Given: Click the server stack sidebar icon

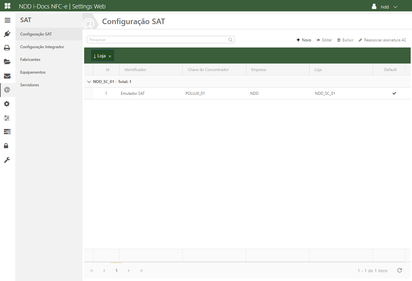Looking at the screenshot, I should 7,132.
